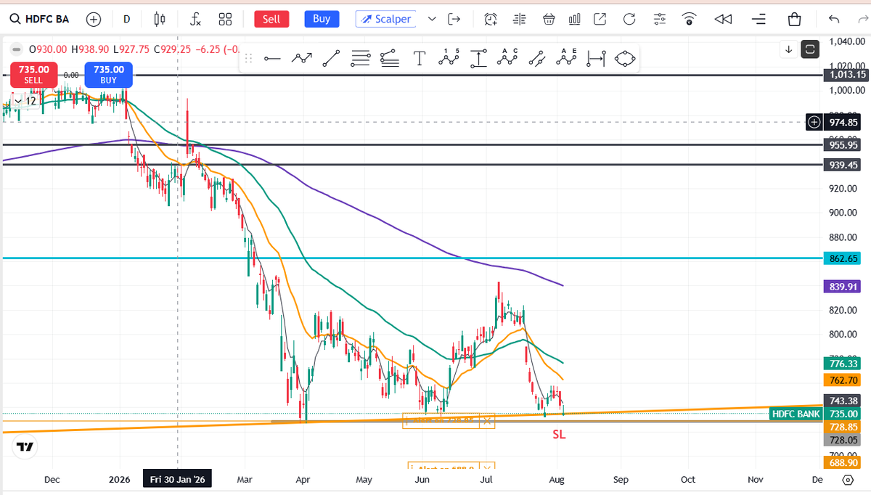This screenshot has width=871, height=495.
Task: Open the shopping bag icon
Action: [795, 19]
